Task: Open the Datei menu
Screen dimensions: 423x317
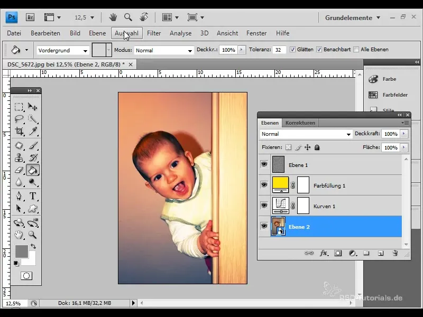Action: pos(14,33)
